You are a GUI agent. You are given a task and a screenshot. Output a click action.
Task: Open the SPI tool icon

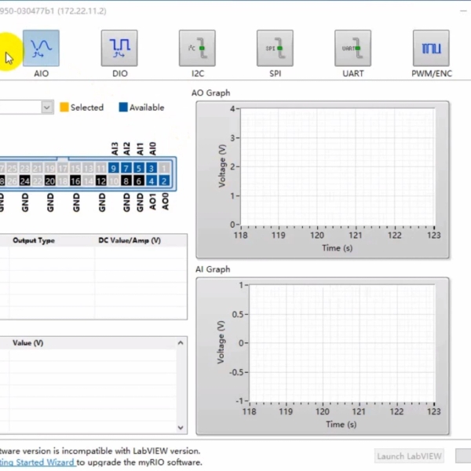click(275, 48)
